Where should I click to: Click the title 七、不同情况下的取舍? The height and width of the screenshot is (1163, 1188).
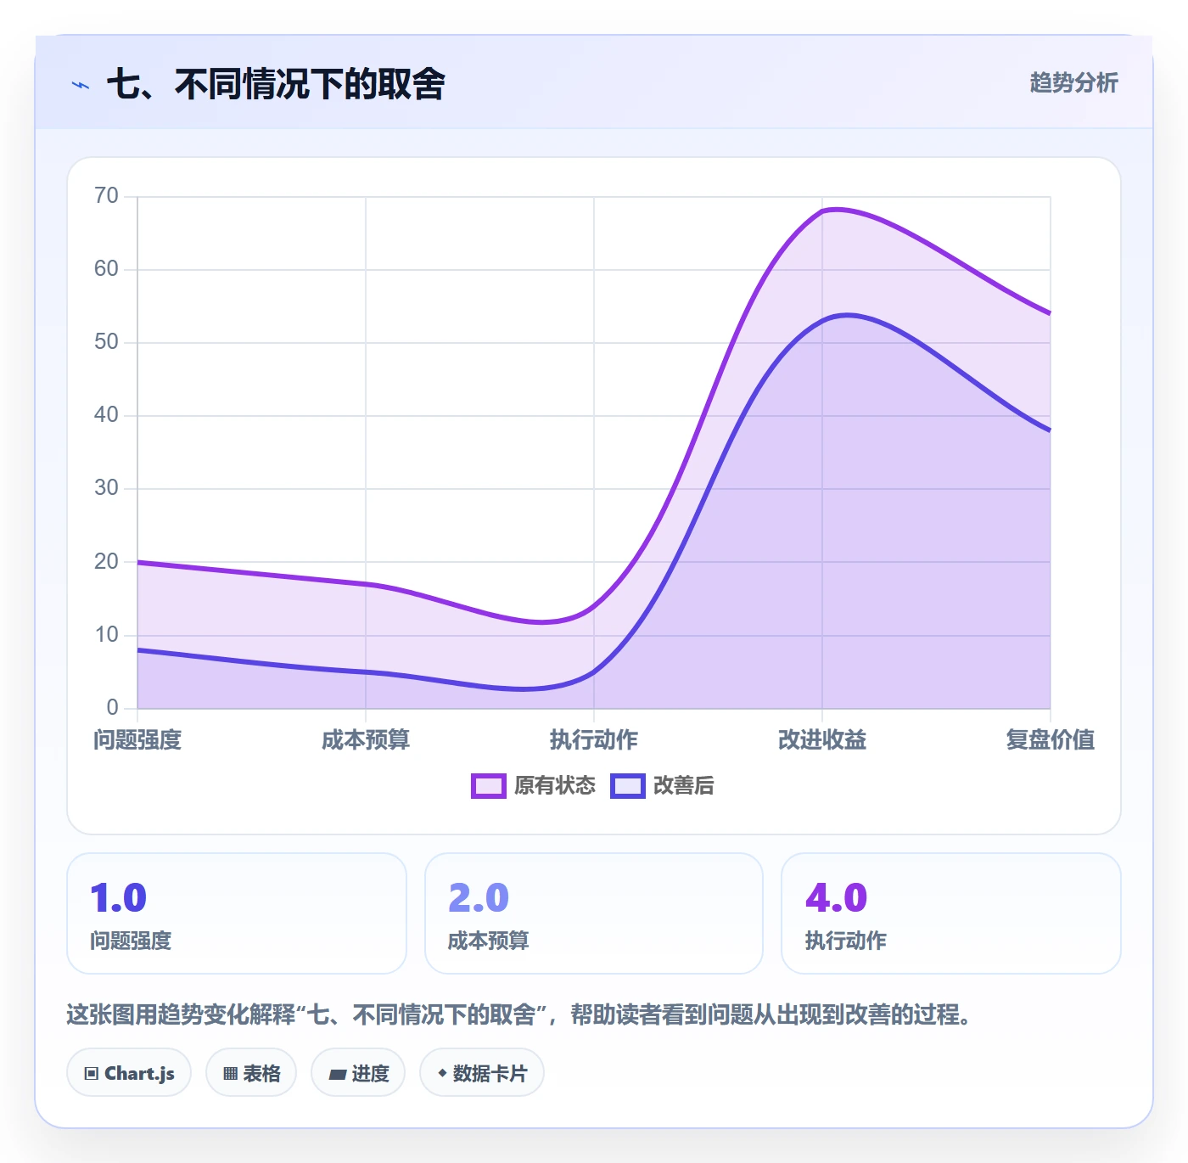pos(276,84)
